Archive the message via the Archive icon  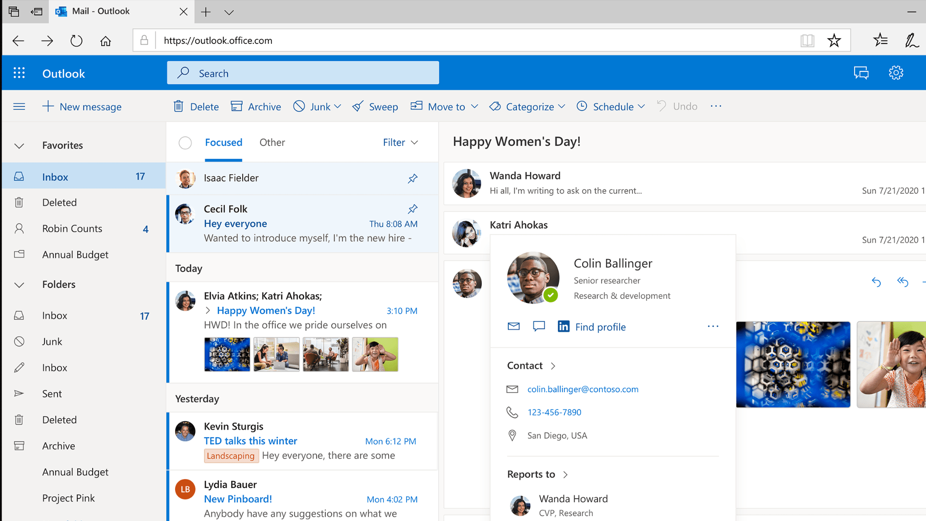tap(237, 106)
